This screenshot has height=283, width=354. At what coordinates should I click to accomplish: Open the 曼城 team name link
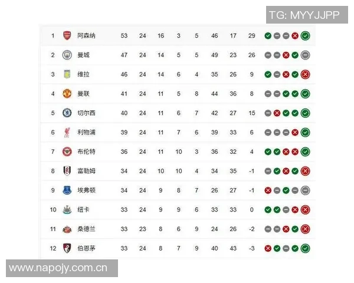click(x=83, y=55)
